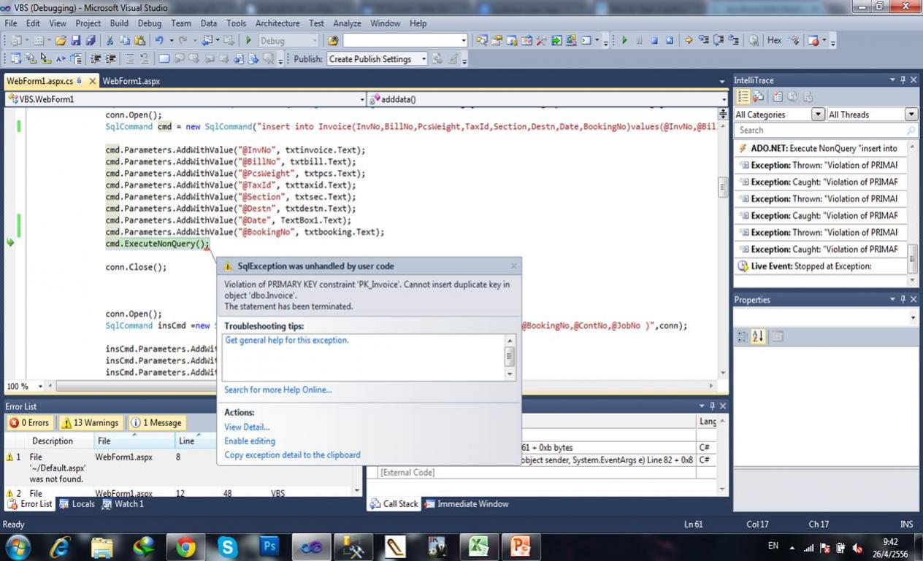This screenshot has width=923, height=561.
Task: Open the Find combo box dropdown arrow
Action: (463, 41)
